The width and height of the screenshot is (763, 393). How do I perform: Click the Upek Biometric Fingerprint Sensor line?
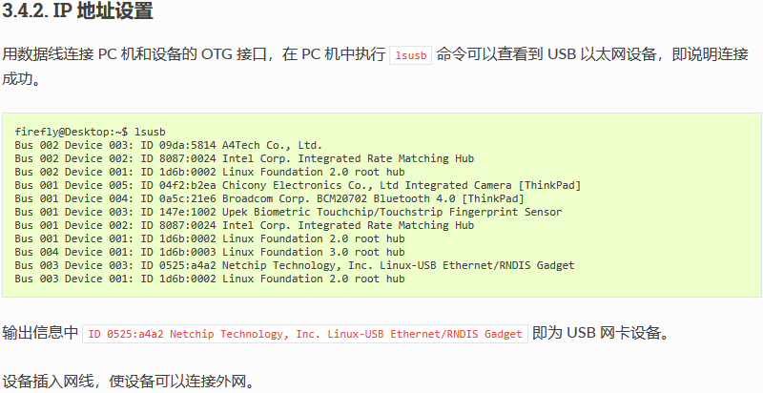point(288,212)
